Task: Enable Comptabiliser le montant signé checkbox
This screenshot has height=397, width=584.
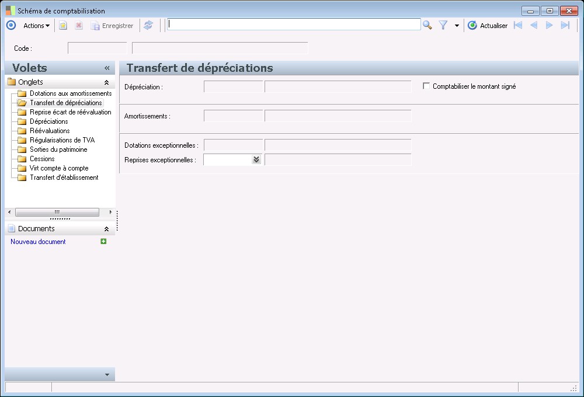Action: pyautogui.click(x=426, y=86)
